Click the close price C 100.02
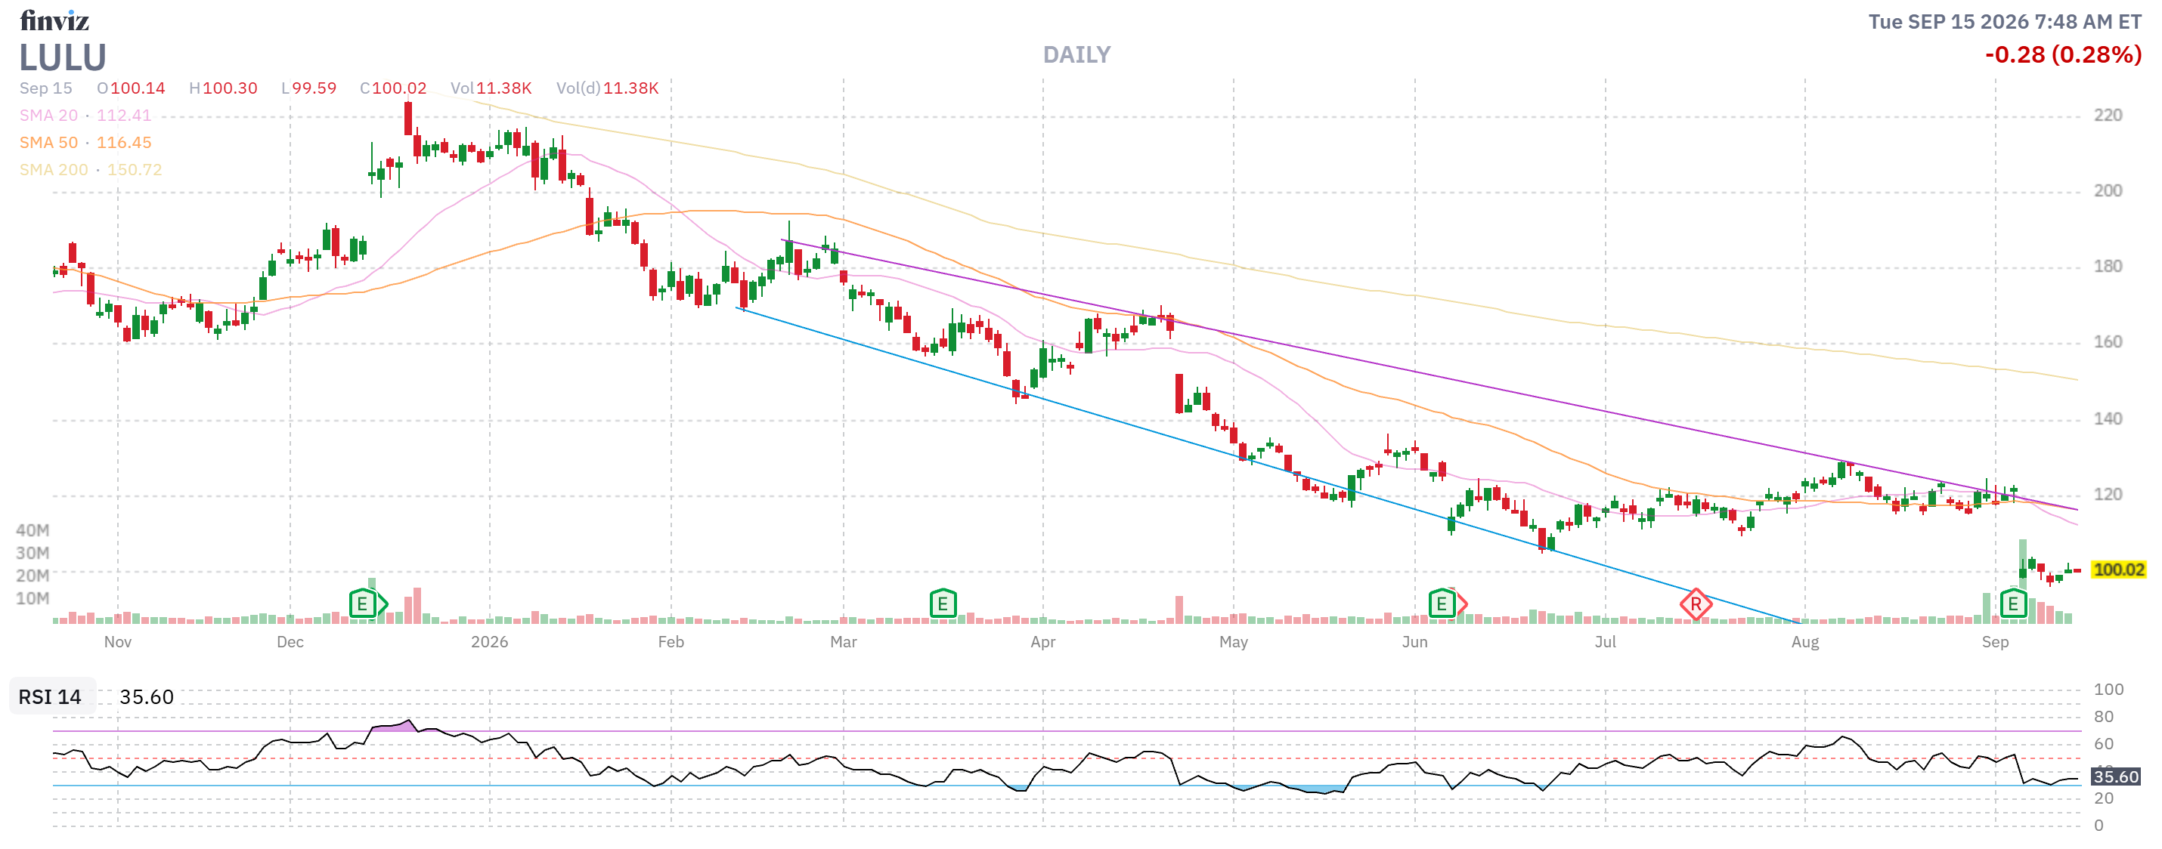 pos(394,88)
